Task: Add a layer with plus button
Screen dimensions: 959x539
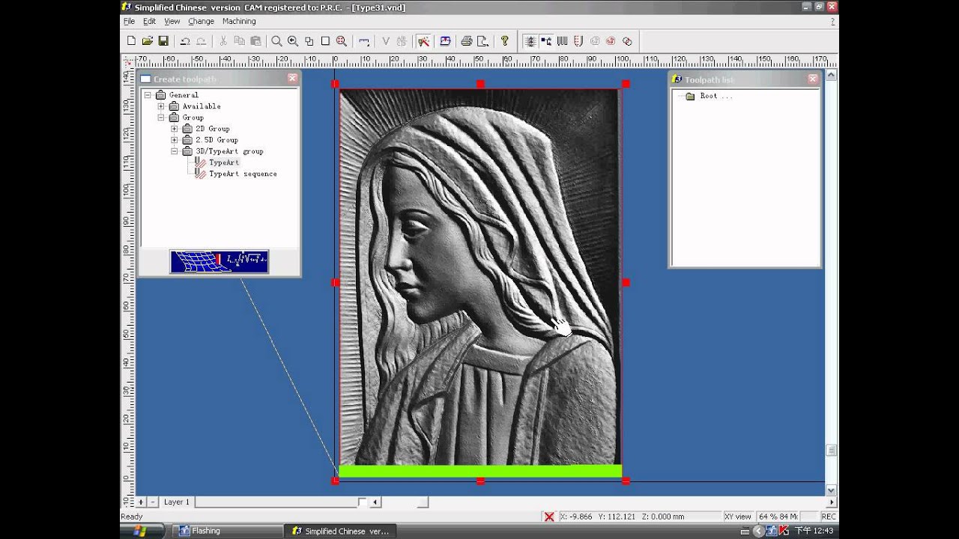Action: (x=141, y=502)
